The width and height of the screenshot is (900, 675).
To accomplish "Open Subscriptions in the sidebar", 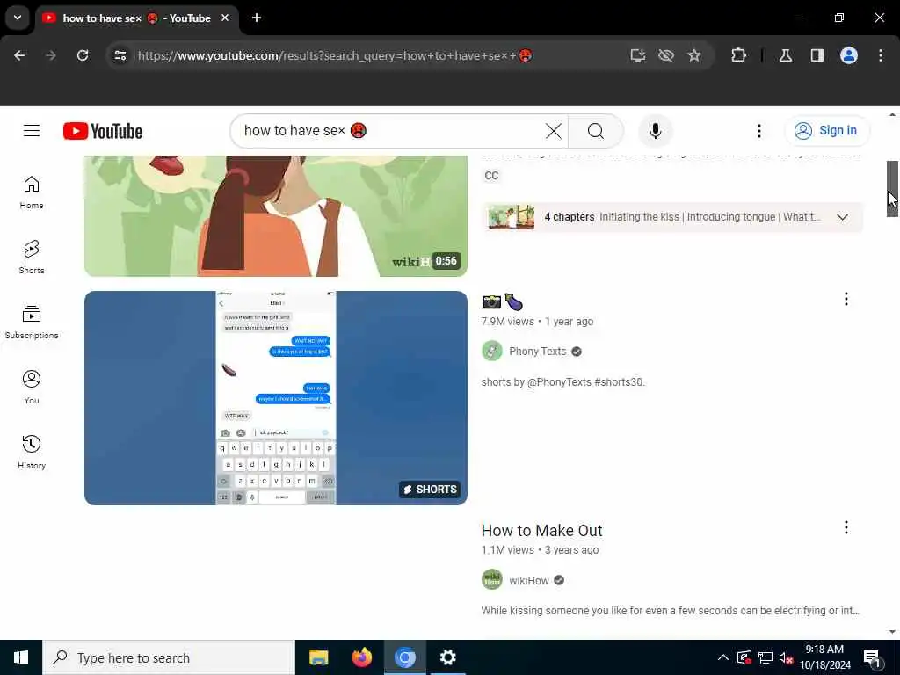I will pos(32,322).
